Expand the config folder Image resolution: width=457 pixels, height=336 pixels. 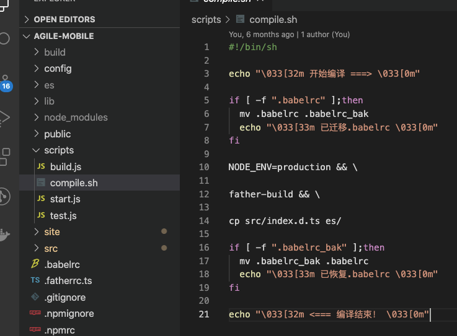click(36, 68)
